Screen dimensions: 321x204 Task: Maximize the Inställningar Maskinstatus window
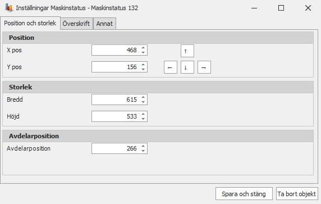(281, 8)
